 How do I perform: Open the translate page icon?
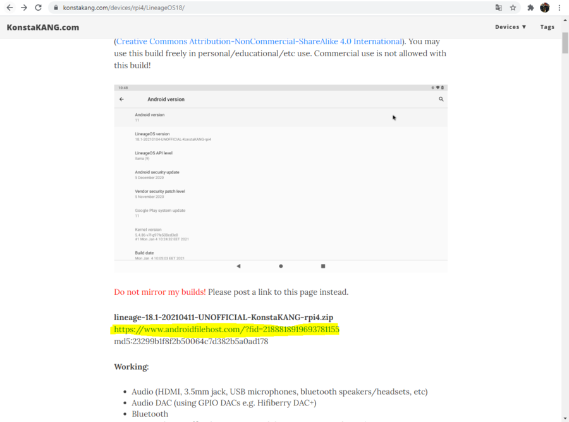tap(499, 8)
